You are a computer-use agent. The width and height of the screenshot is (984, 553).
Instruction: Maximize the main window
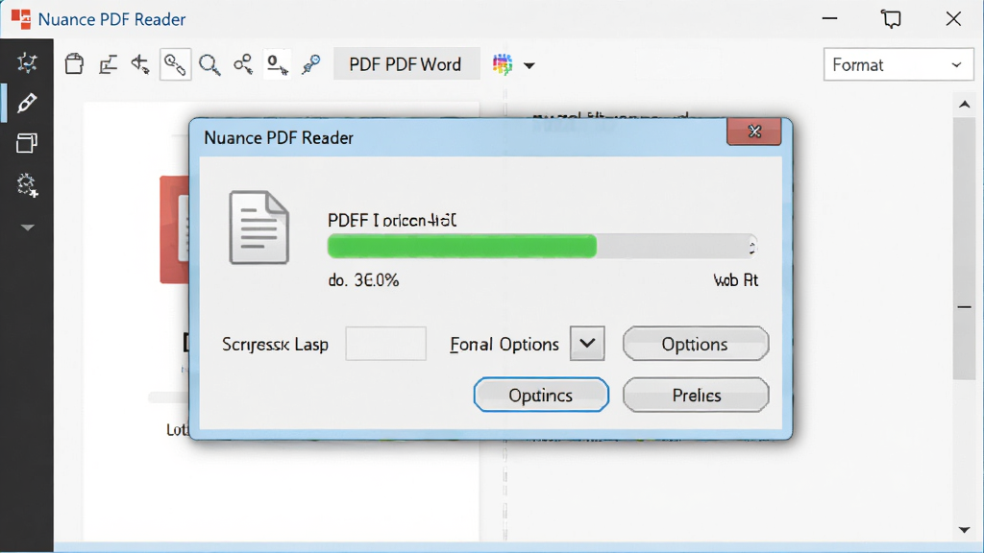pyautogui.click(x=891, y=19)
